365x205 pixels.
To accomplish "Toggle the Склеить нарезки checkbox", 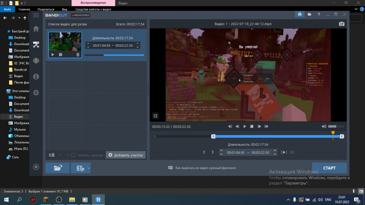I will tap(74, 155).
